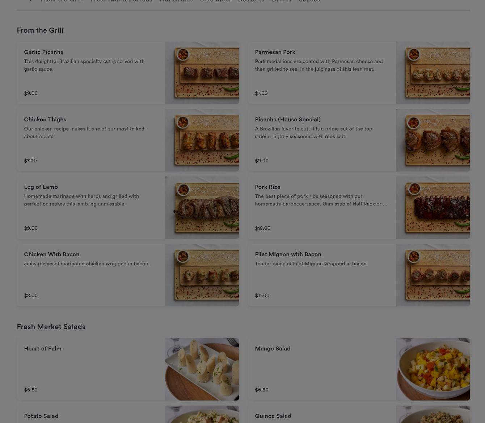The height and width of the screenshot is (423, 485).
Task: Open the Filet Mignon with Bacon photo
Action: [x=433, y=275]
